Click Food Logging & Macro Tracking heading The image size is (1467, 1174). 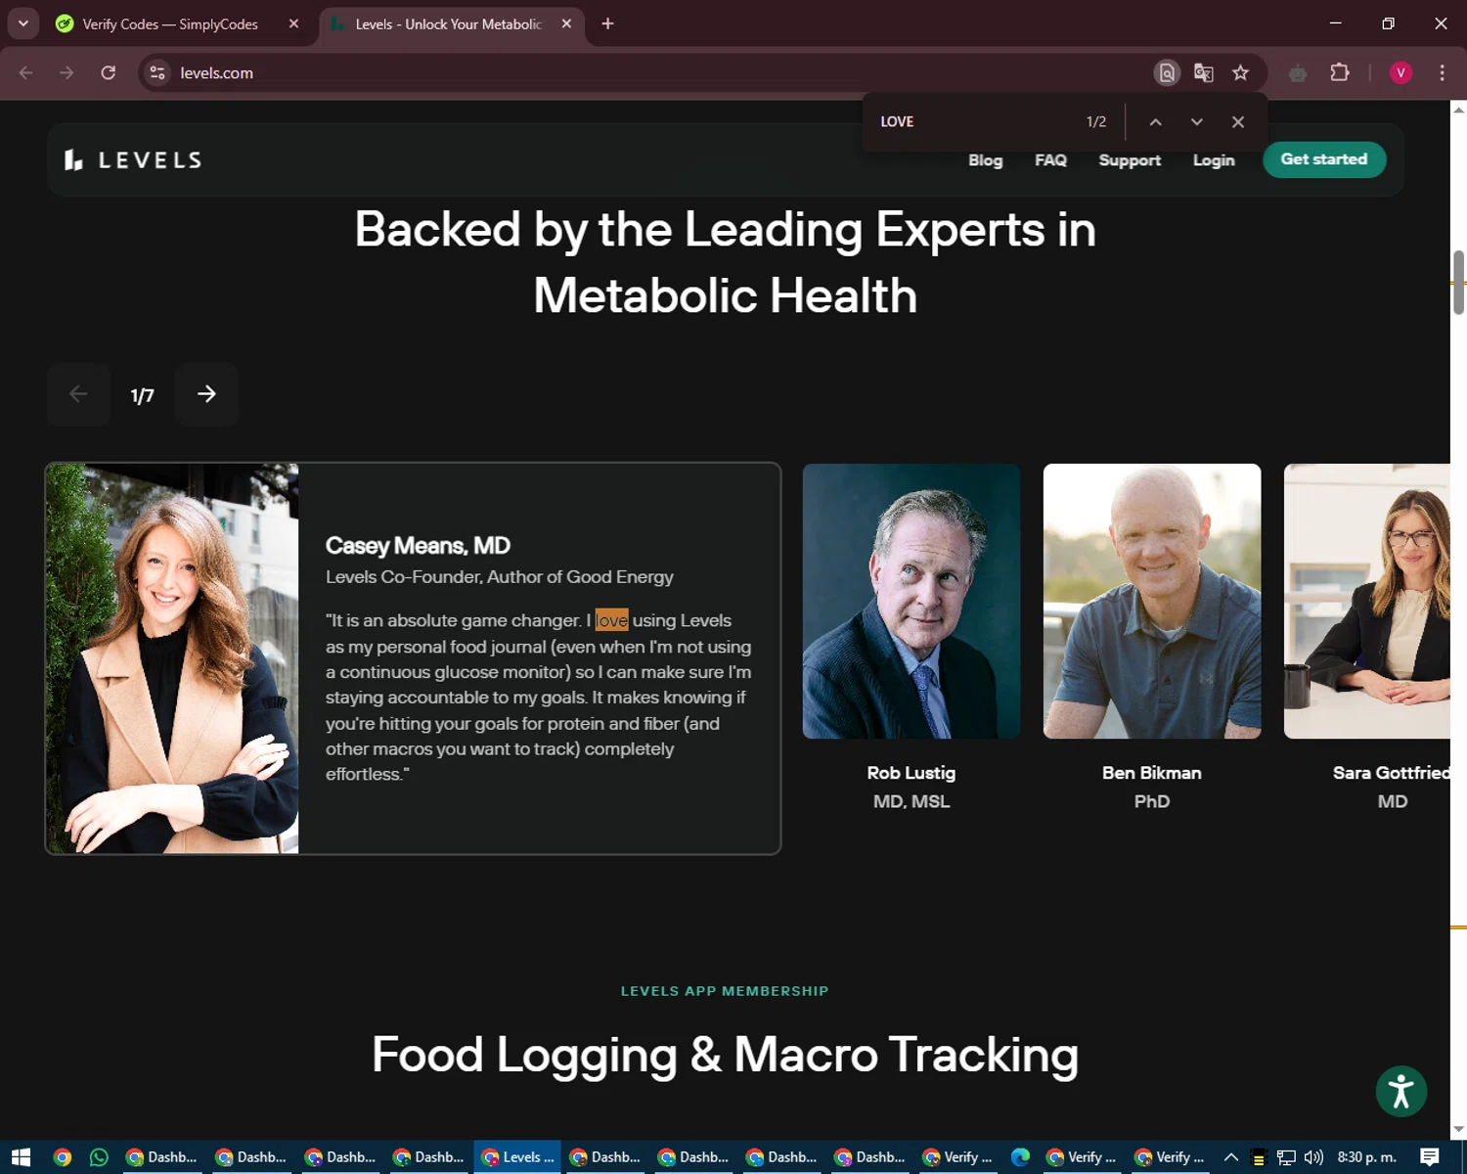[725, 1055]
